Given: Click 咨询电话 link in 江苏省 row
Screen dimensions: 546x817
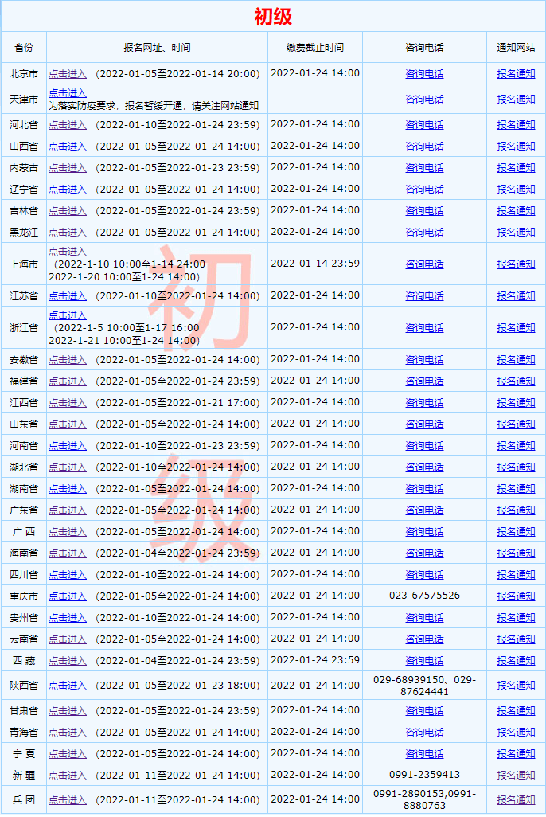Looking at the screenshot, I should click(424, 296).
